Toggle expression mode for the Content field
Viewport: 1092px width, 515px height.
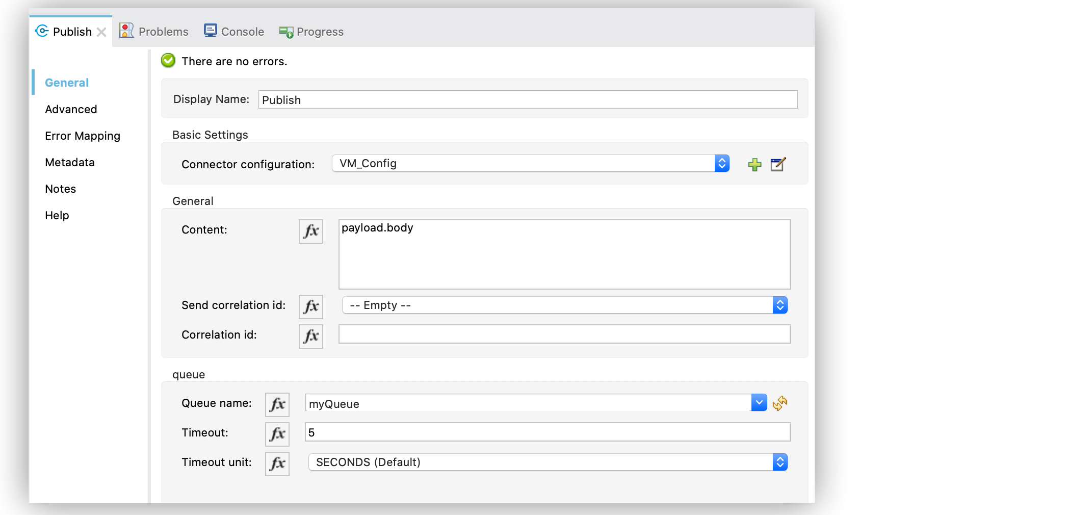pos(310,231)
